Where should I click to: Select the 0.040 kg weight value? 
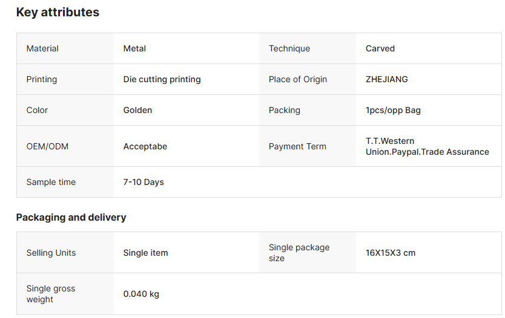tap(141, 294)
